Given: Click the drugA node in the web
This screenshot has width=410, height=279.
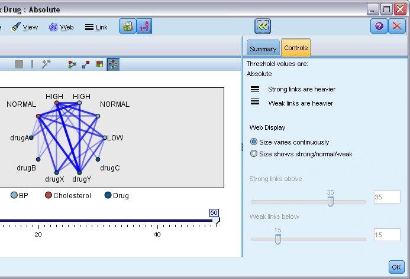Looking at the screenshot, I should tap(31, 137).
